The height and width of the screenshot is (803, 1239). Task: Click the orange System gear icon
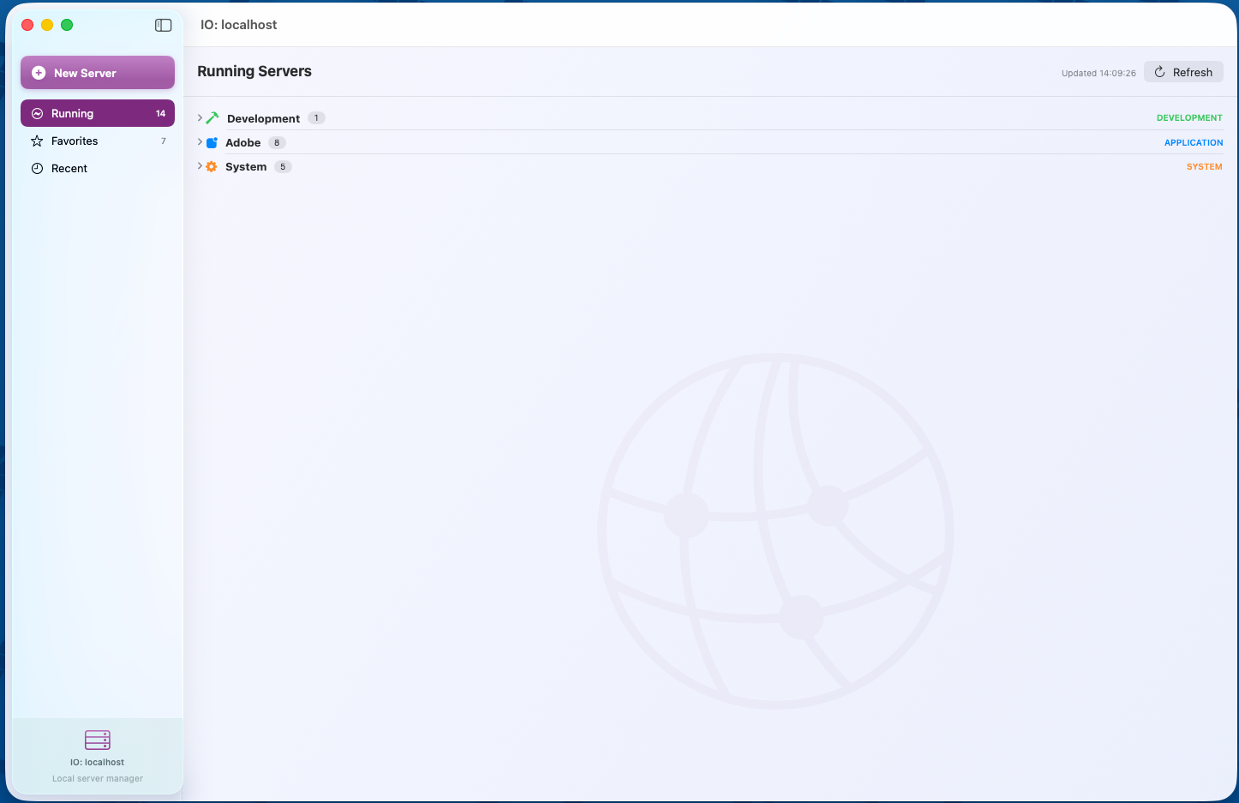tap(212, 166)
